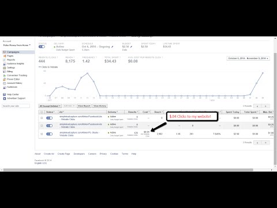The image size is (277, 208).
Task: Click the $34.43 total spent value
Action: point(110,61)
